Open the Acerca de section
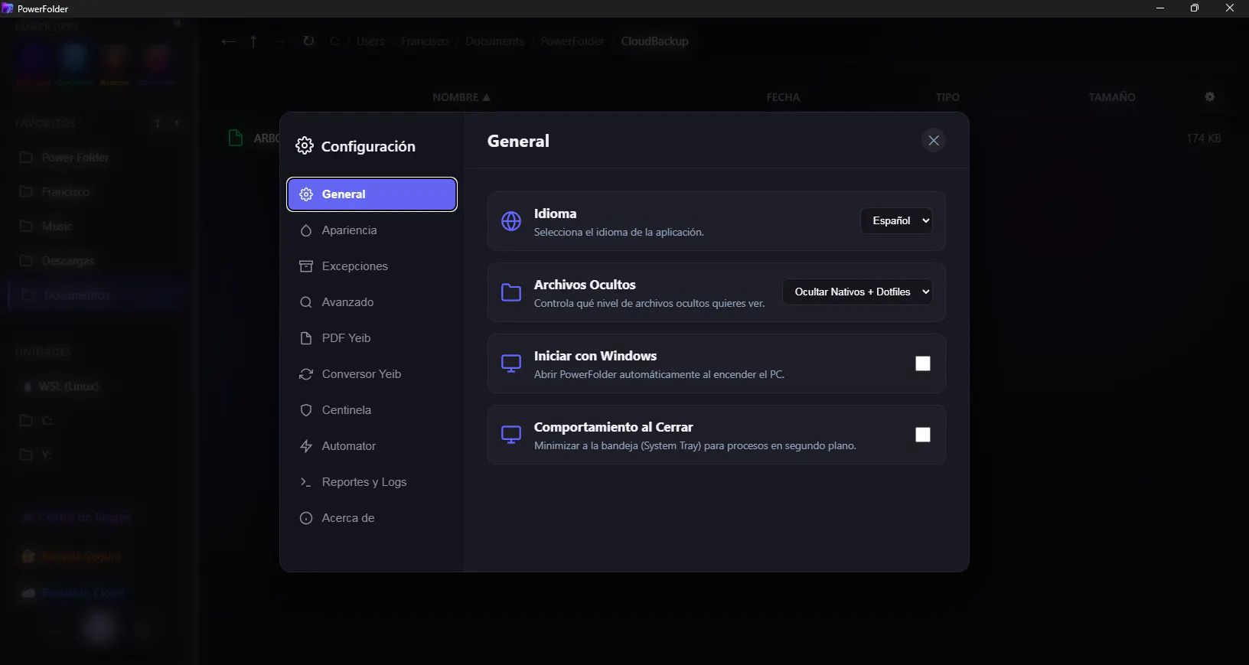 coord(372,518)
